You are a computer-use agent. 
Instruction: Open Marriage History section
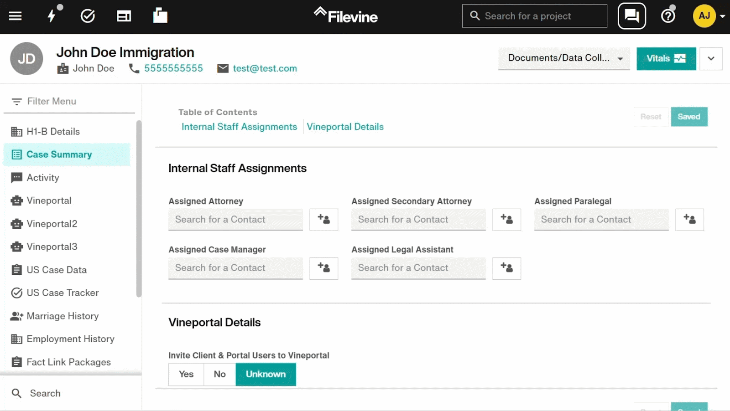point(67,316)
